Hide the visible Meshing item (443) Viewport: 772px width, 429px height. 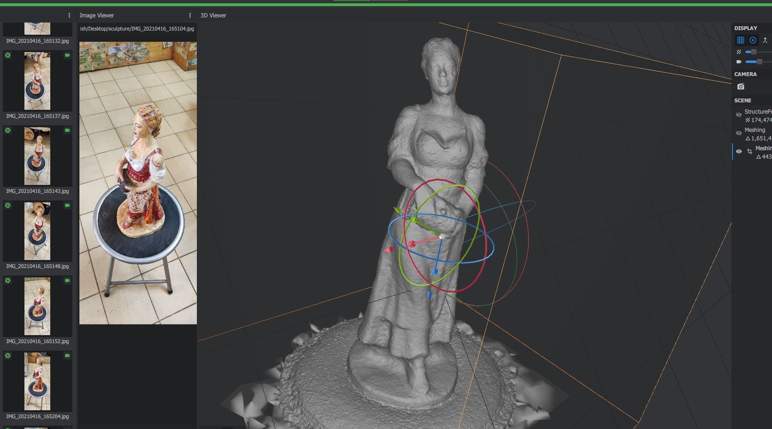[739, 152]
